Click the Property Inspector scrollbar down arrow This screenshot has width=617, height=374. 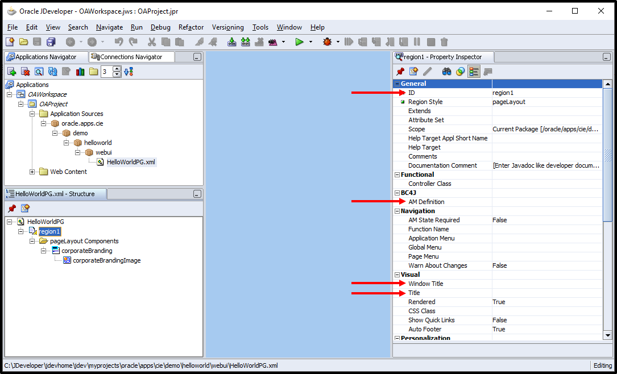607,335
